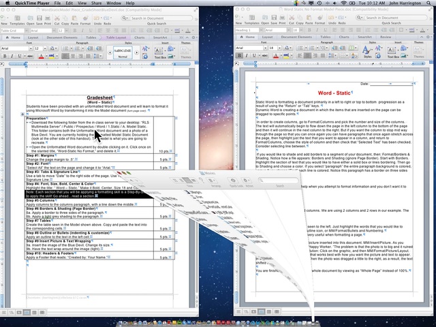This screenshot has height=327, width=436.
Task: Open font name dropdown in right window ribbon
Action: coord(265,48)
